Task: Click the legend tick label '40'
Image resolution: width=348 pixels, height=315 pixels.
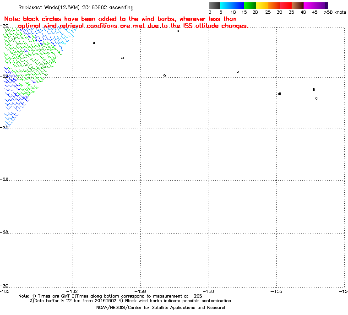Action: (303, 12)
